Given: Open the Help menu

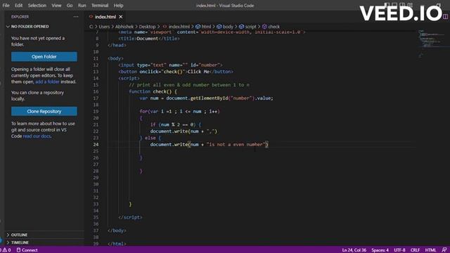Looking at the screenshot, I should coord(118,6).
